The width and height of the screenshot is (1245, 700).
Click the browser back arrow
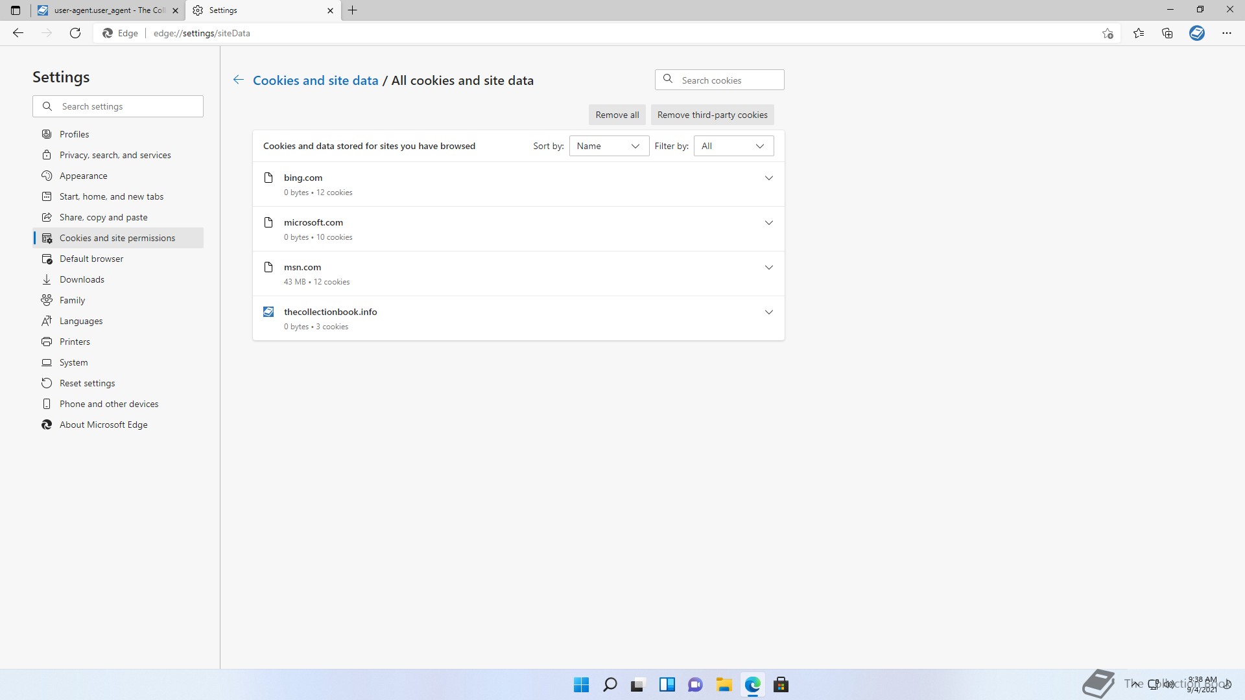(18, 33)
